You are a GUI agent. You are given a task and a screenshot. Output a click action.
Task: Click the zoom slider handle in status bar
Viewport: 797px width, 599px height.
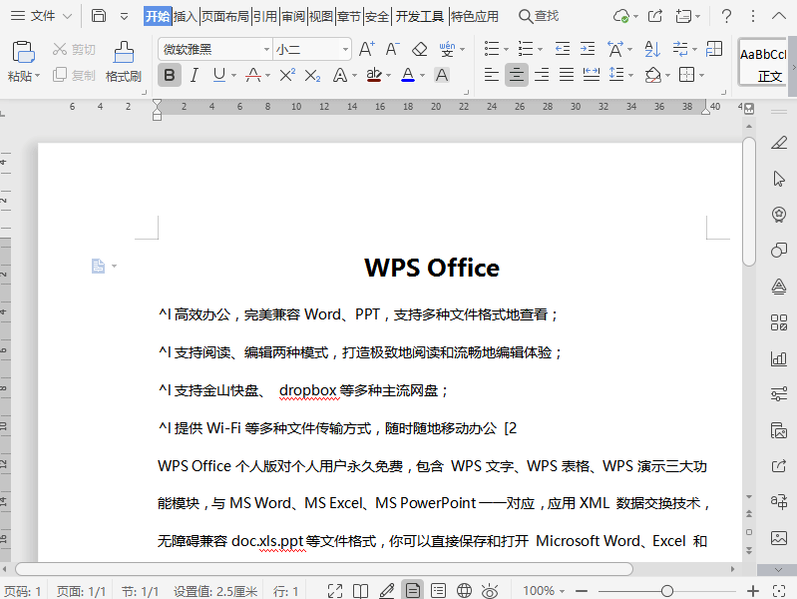(667, 591)
